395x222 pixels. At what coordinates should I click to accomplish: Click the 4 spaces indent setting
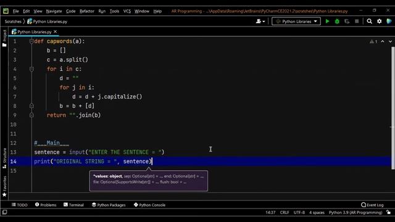(x=317, y=212)
